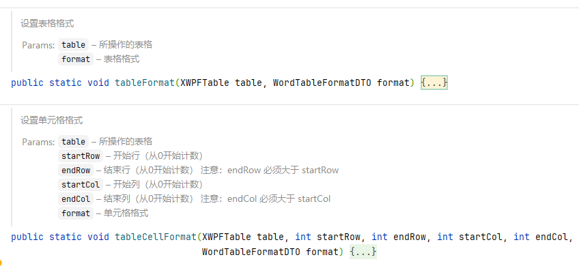Expand the folded tableCellFormat method body
The height and width of the screenshot is (266, 579).
click(363, 252)
